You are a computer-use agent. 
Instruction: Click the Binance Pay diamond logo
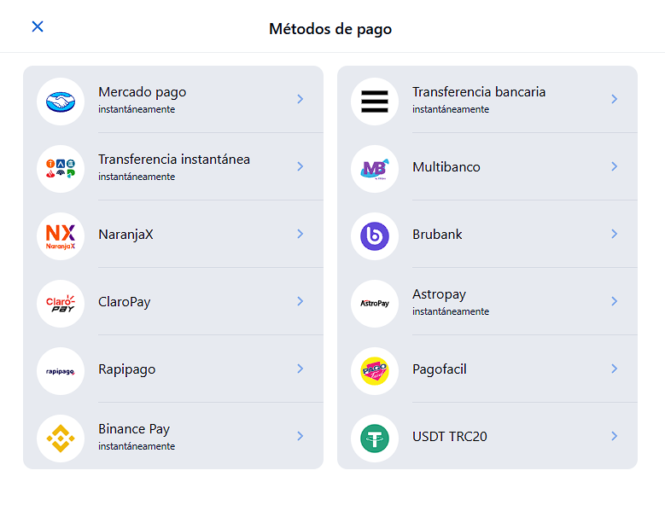(x=61, y=438)
